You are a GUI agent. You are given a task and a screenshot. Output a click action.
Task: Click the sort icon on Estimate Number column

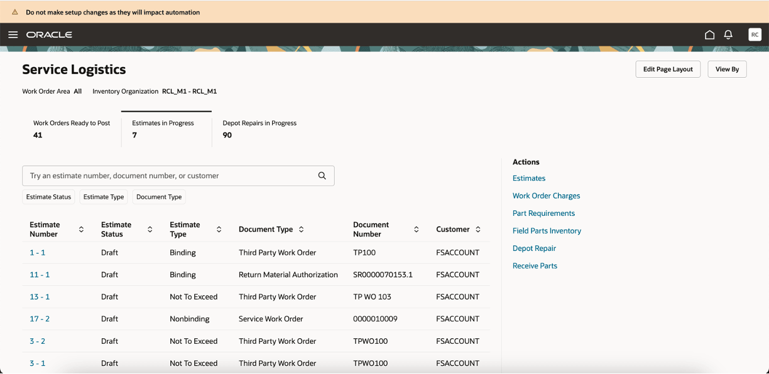[x=81, y=229]
